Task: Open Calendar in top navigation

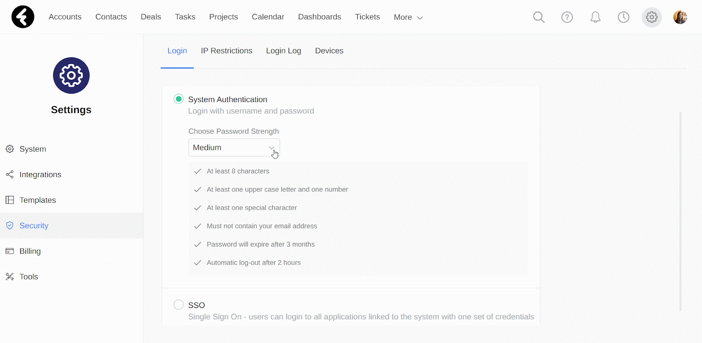Action: (x=268, y=17)
